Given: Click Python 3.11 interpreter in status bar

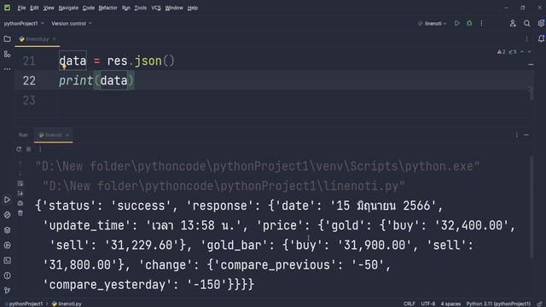Looking at the screenshot, I should tap(498, 304).
